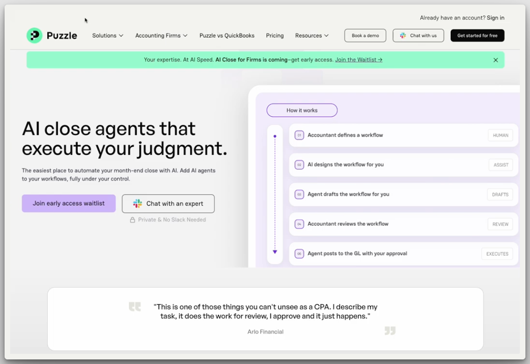This screenshot has width=530, height=364.
Task: Dismiss the green announcement banner
Action: [x=495, y=60]
